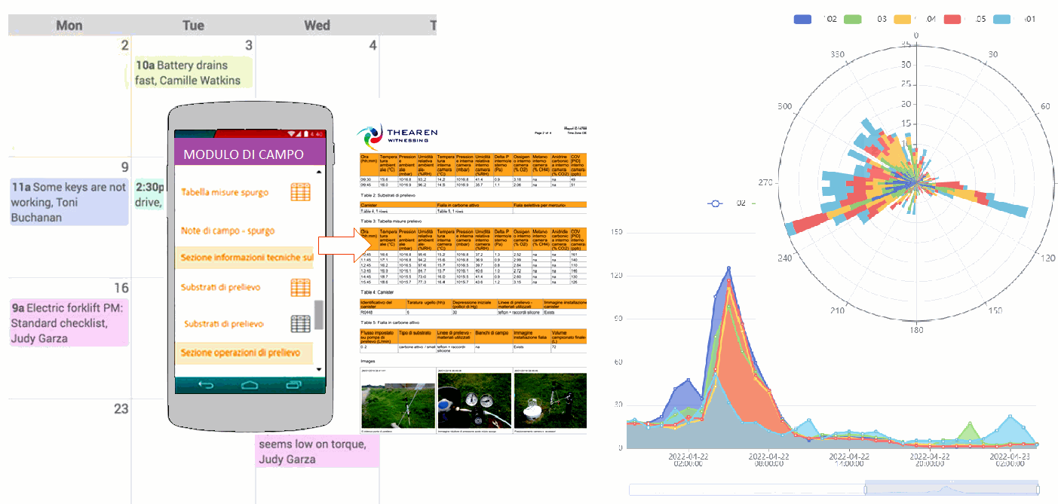Click the left handle of the time zoom slider
This screenshot has height=504, width=1058.
coord(866,490)
